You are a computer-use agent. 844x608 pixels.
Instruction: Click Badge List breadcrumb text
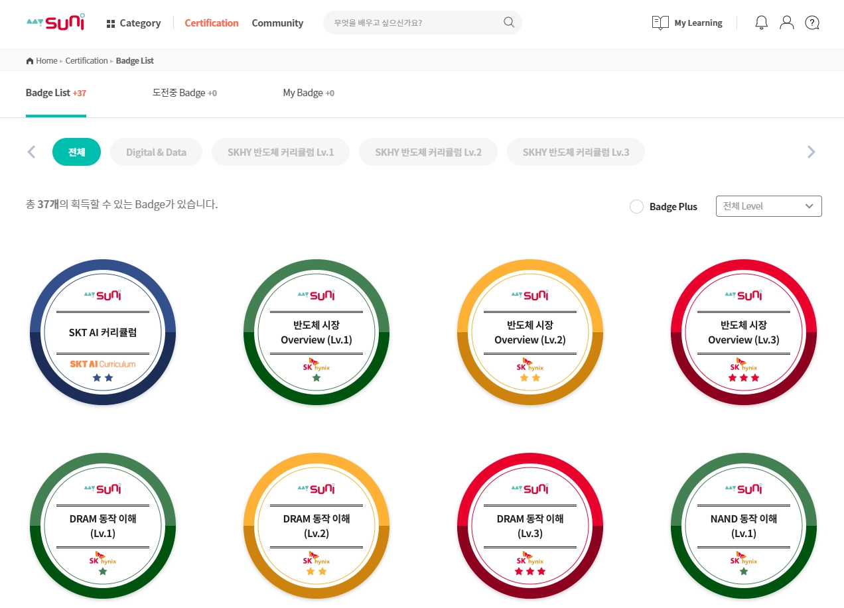(135, 61)
